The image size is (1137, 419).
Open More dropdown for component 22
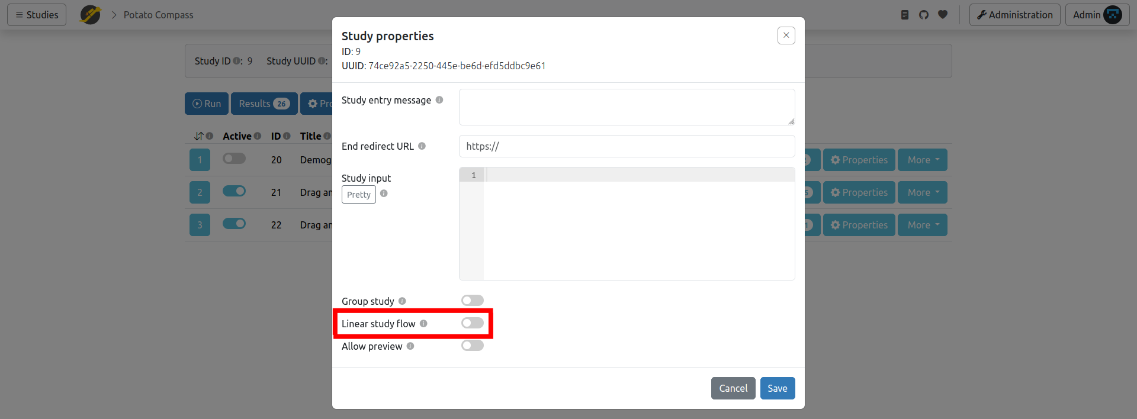922,225
